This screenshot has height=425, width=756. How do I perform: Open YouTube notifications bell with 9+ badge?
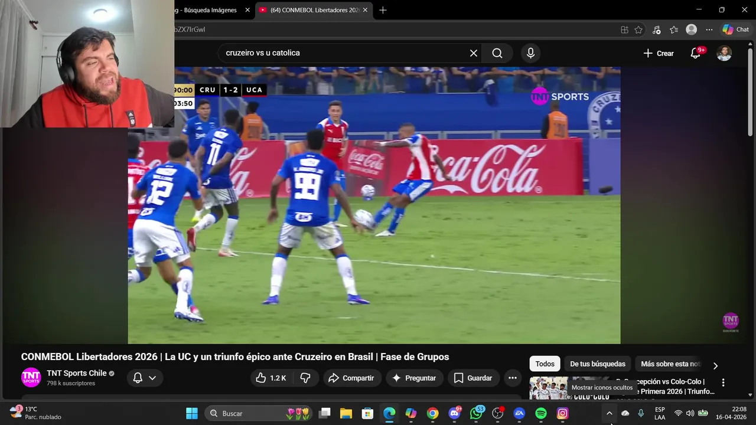[x=696, y=53]
